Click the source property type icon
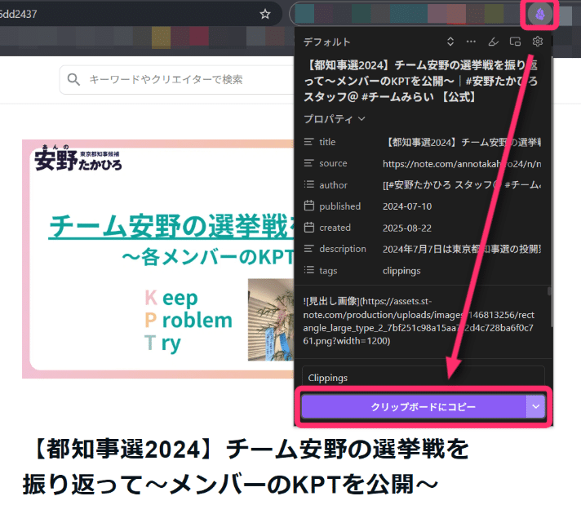This screenshot has height=505, width=581. [309, 163]
